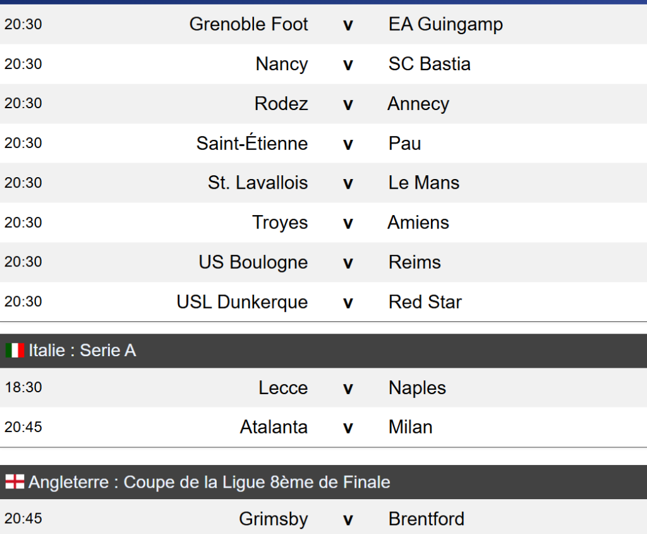Click the US Boulogne team name
This screenshot has width=647, height=534.
pyautogui.click(x=253, y=263)
